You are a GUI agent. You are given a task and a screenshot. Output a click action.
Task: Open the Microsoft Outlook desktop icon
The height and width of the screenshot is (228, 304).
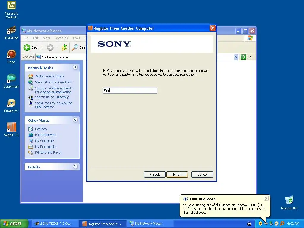pos(11,10)
